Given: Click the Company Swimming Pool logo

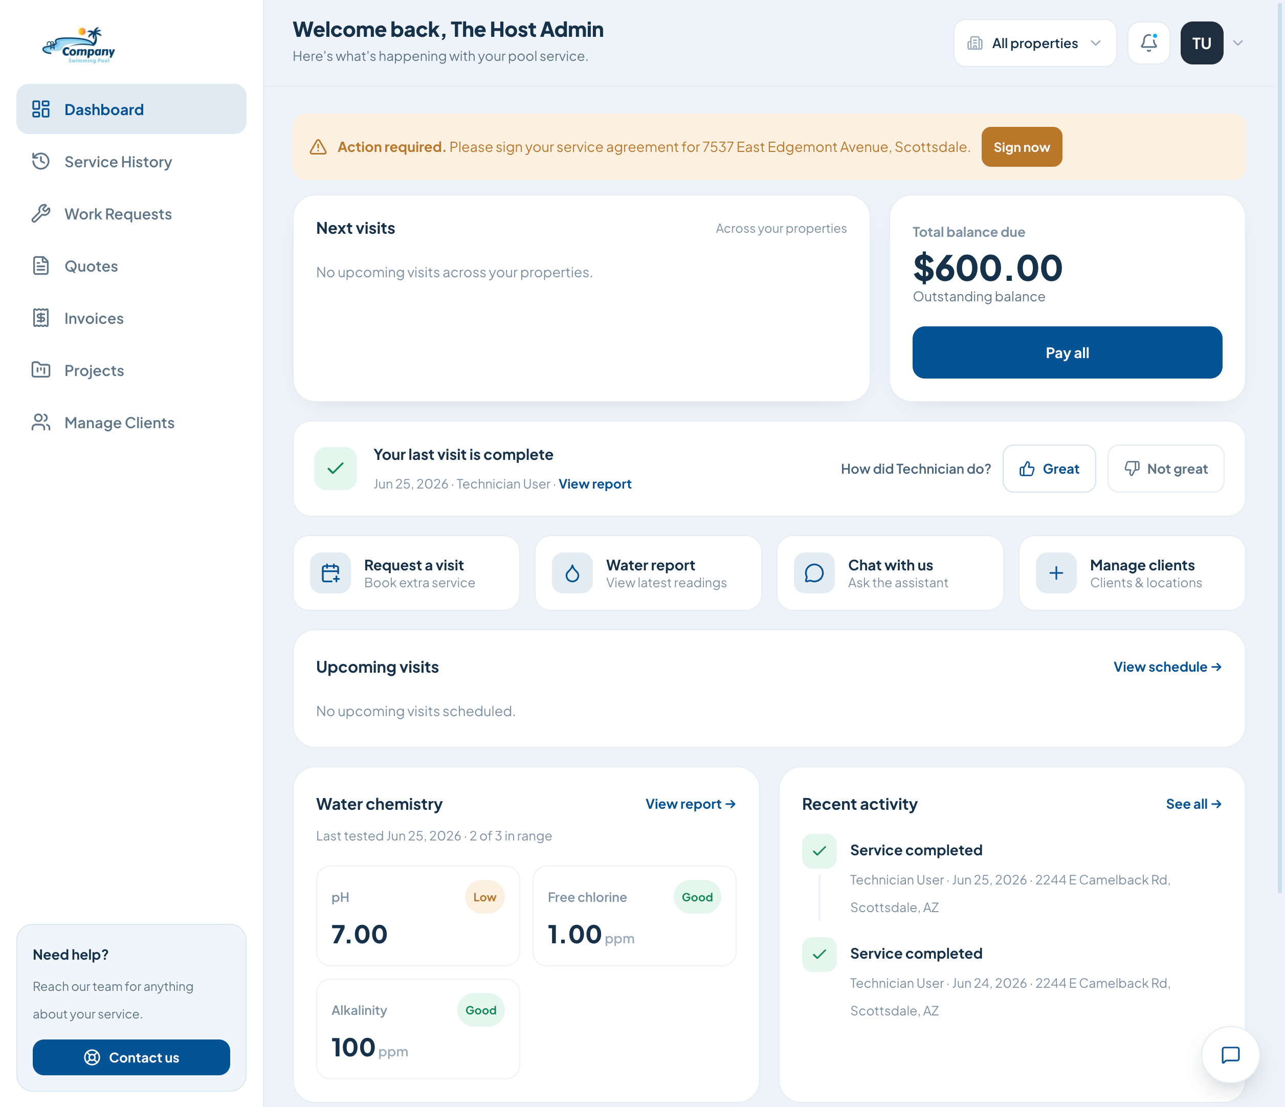Looking at the screenshot, I should (79, 45).
